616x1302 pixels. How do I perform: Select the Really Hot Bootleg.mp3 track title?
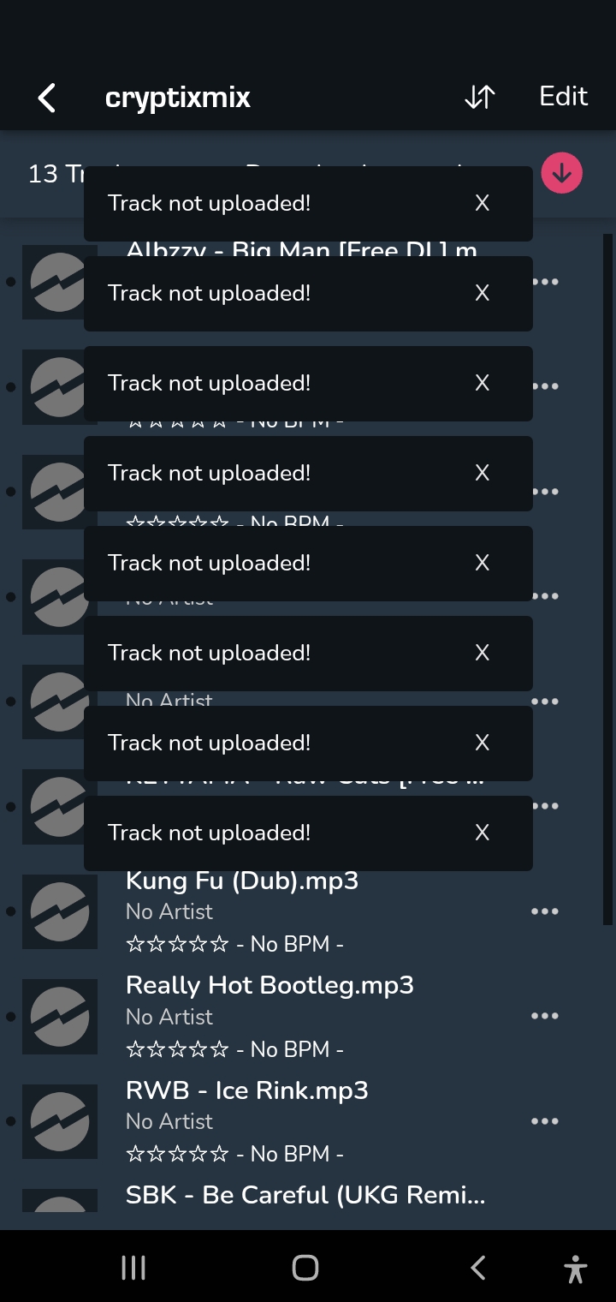[x=269, y=985]
